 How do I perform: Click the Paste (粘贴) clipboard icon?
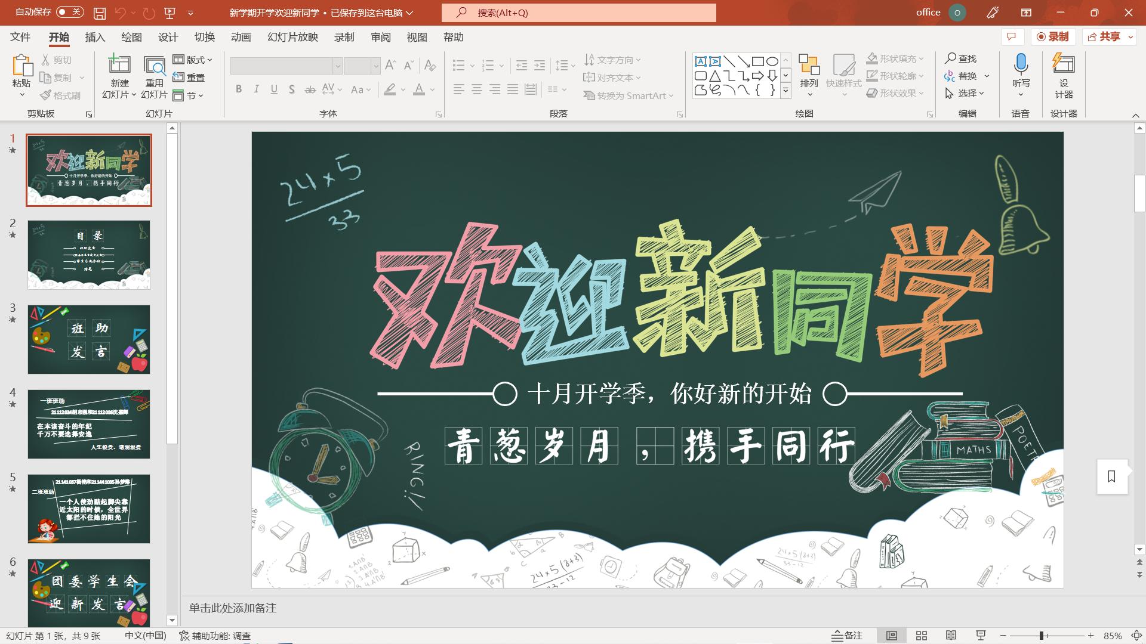pyautogui.click(x=21, y=66)
